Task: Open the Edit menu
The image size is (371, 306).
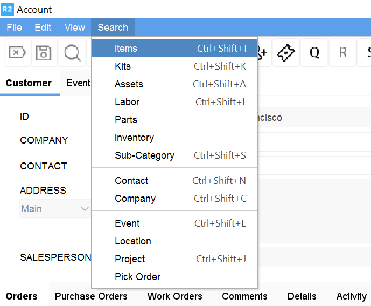Action: point(43,28)
